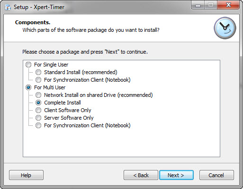Click the Components heading text

(x=33, y=22)
